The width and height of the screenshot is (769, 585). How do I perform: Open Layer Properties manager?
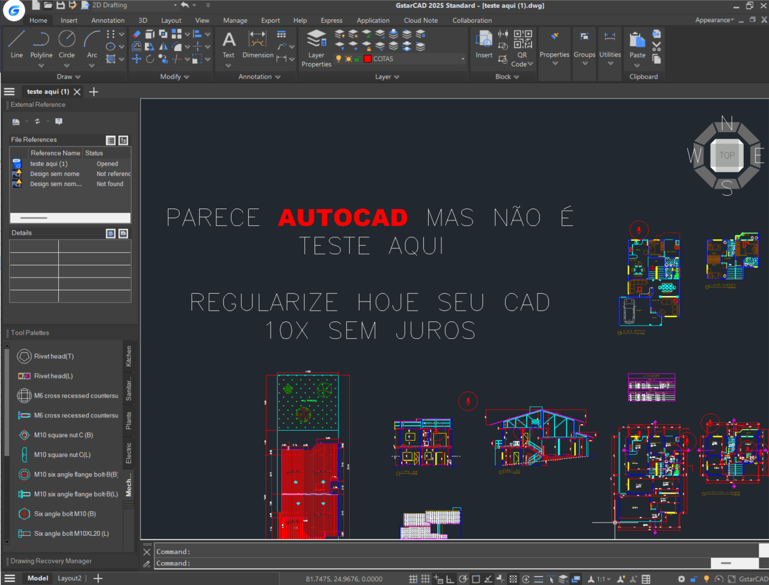(316, 42)
